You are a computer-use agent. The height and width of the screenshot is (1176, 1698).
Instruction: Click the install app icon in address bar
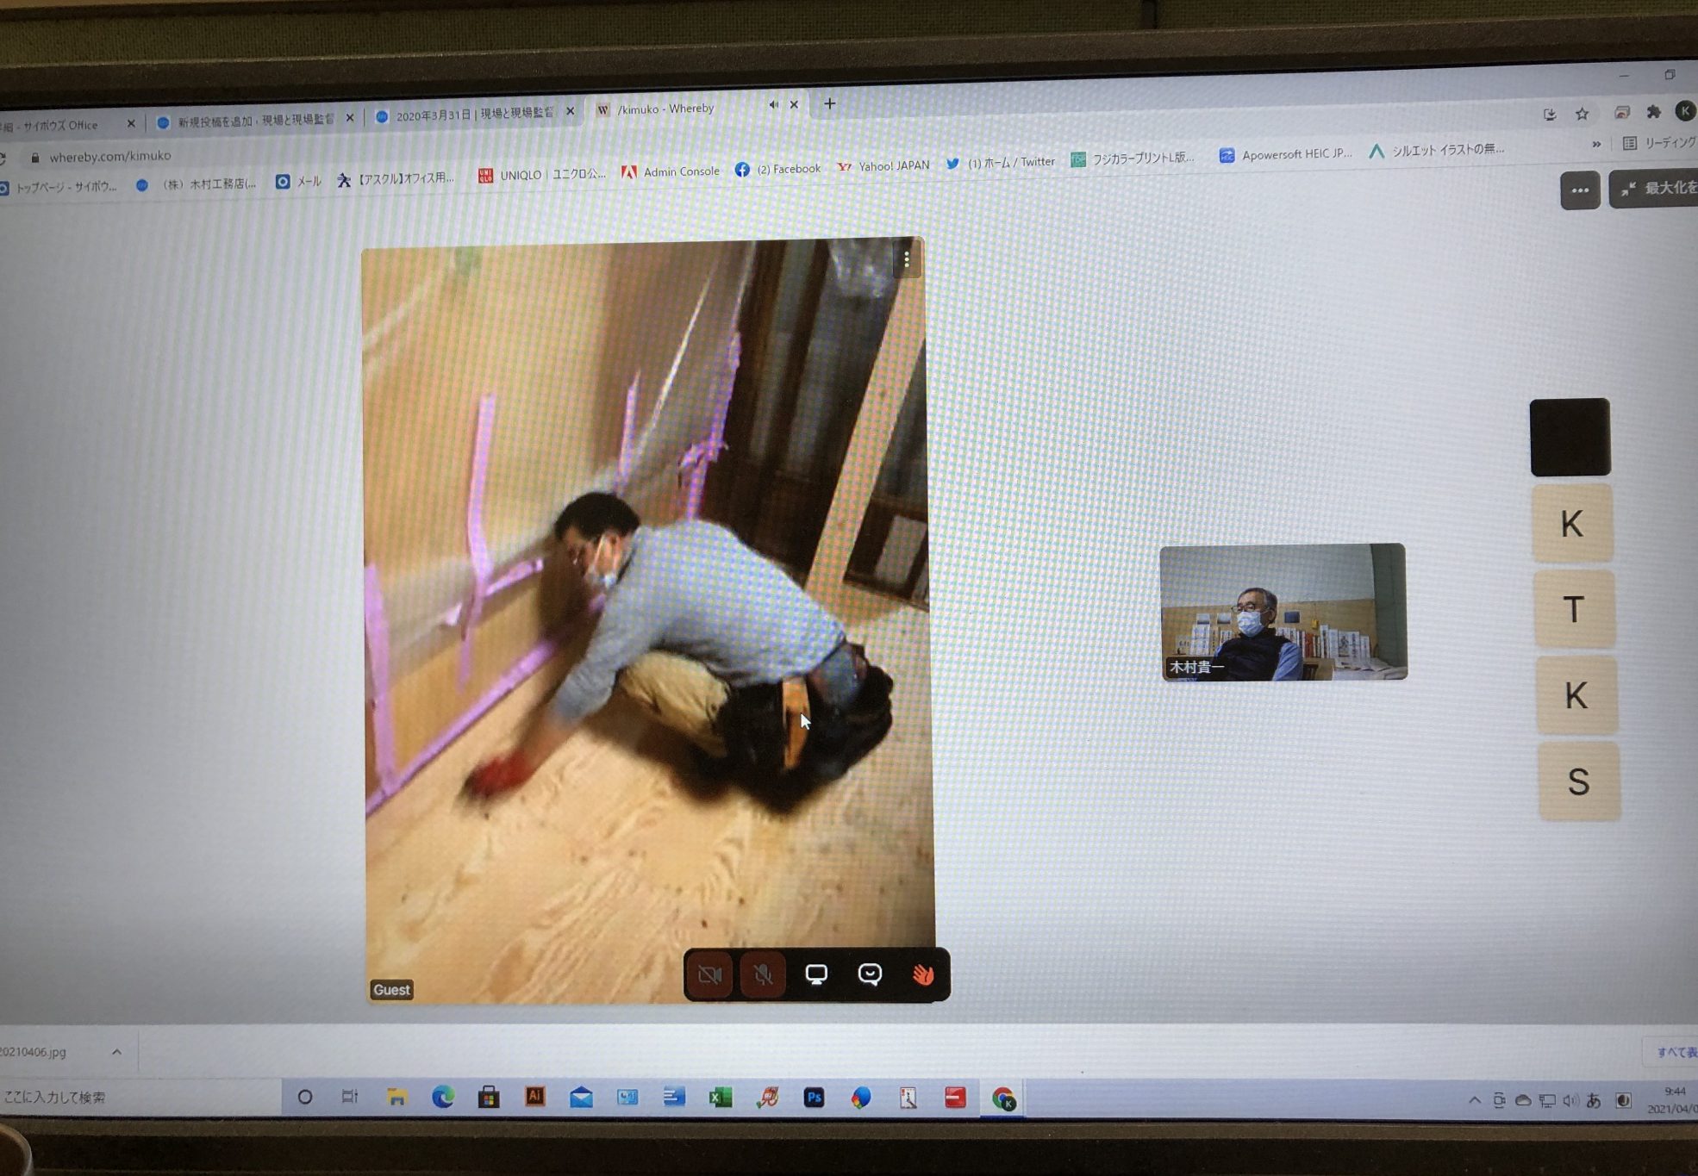point(1550,115)
